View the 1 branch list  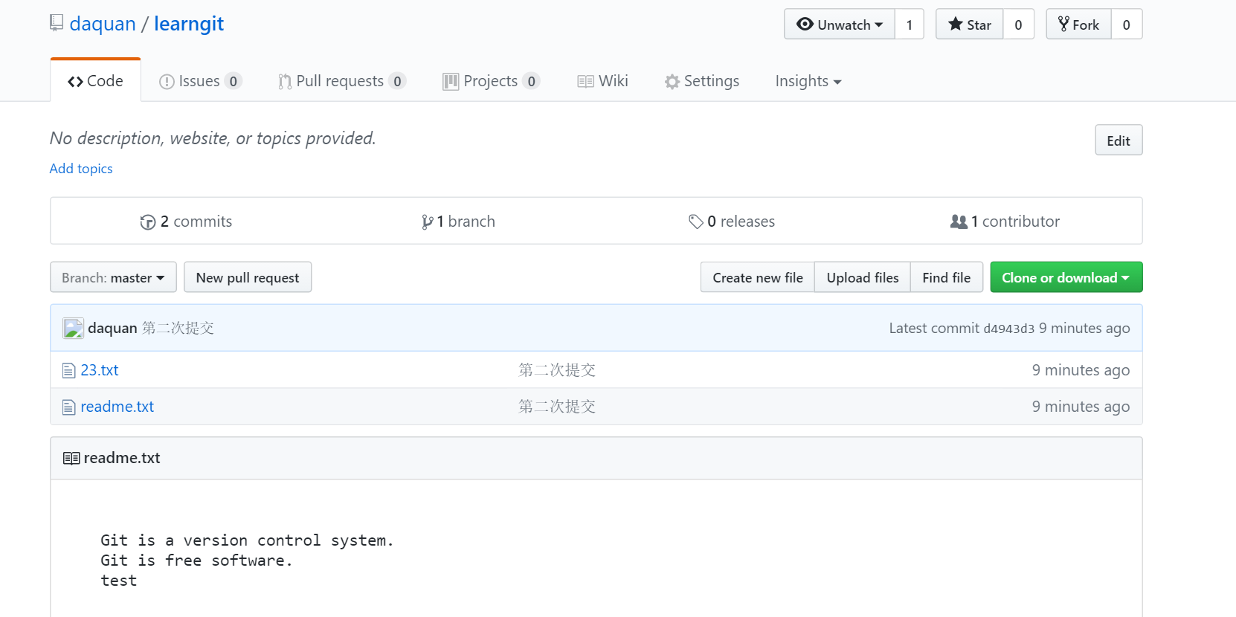click(x=458, y=222)
